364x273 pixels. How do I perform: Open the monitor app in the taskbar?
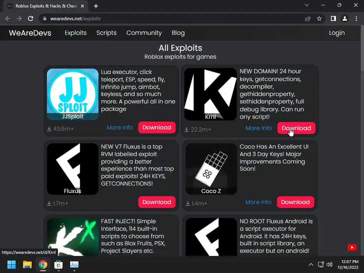coord(74,264)
